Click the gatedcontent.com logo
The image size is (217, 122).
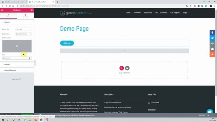tap(76, 13)
